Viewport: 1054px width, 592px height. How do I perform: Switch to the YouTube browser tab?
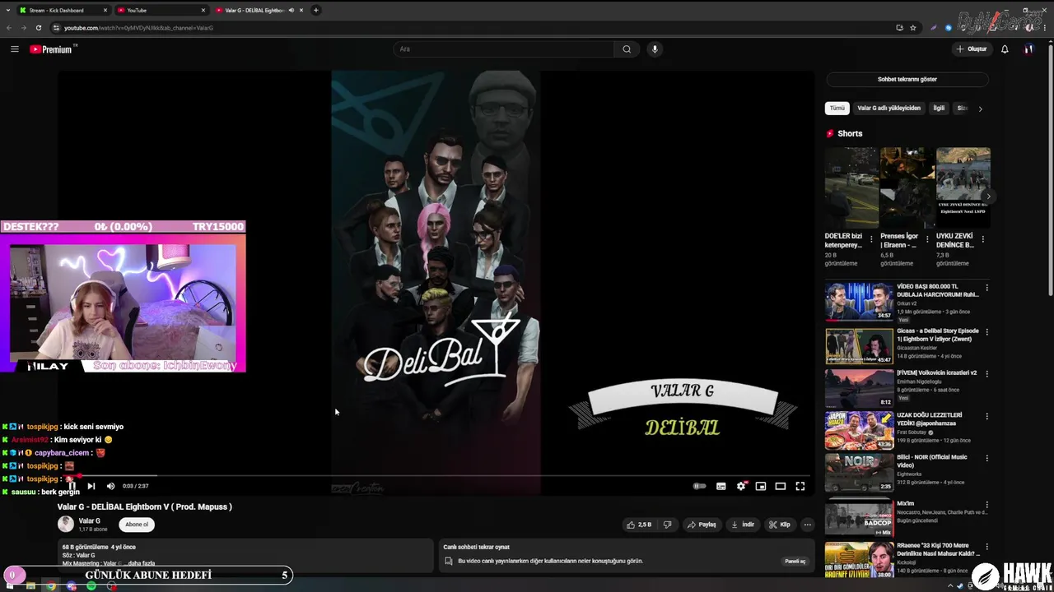coord(161,11)
